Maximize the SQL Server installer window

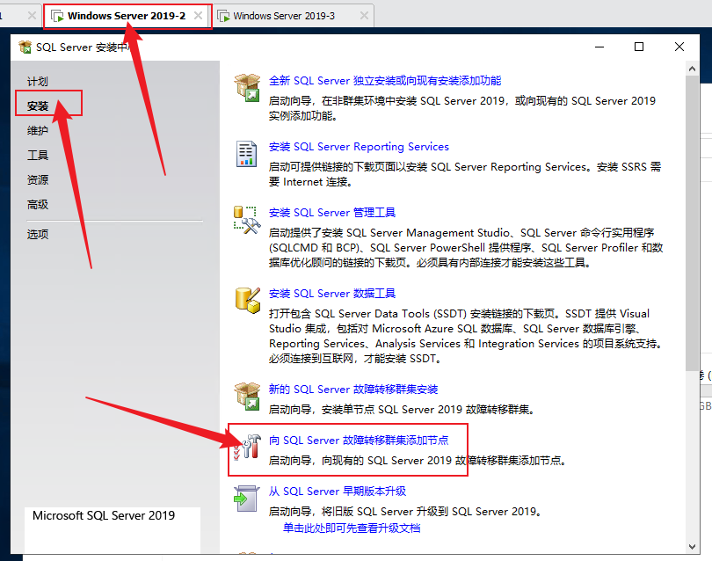coord(639,47)
